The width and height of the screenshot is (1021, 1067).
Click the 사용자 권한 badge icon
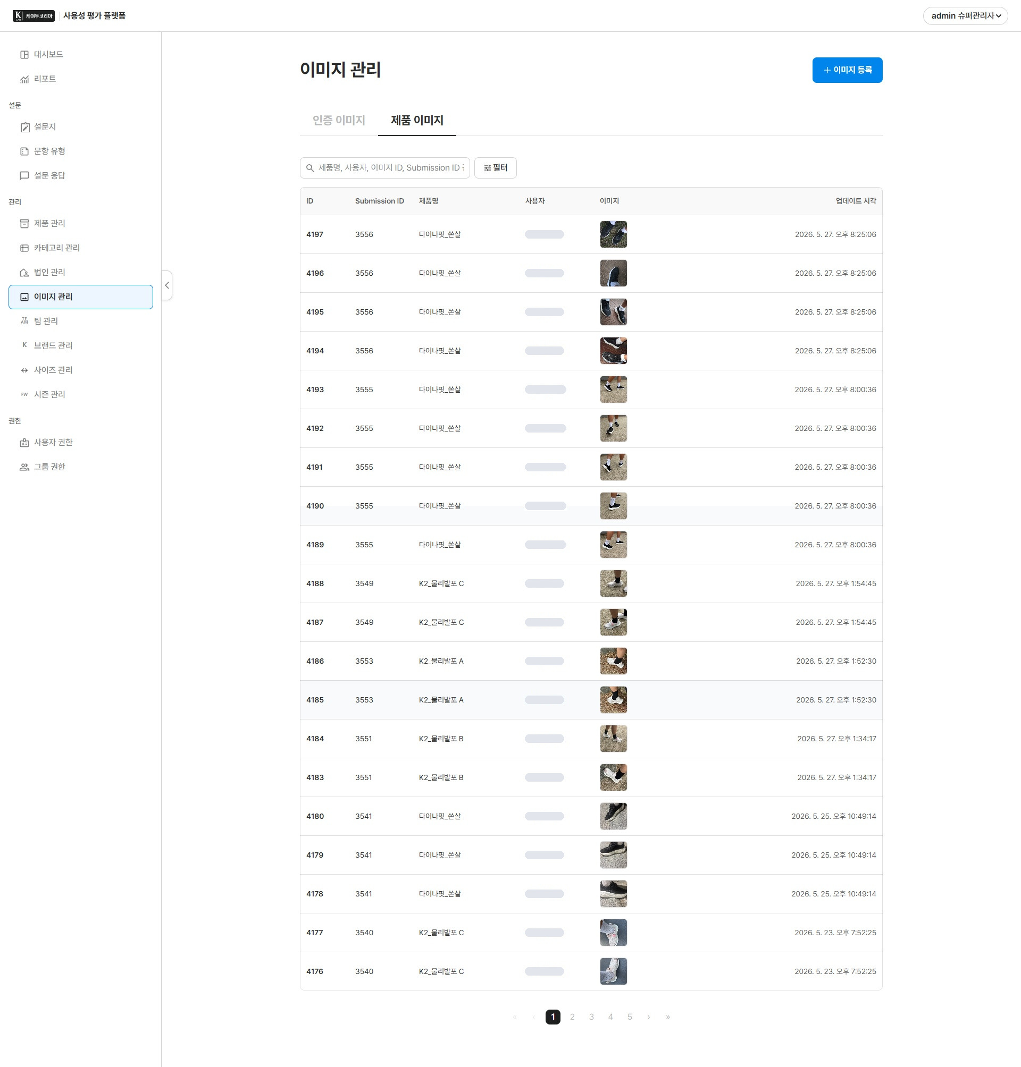coord(24,443)
